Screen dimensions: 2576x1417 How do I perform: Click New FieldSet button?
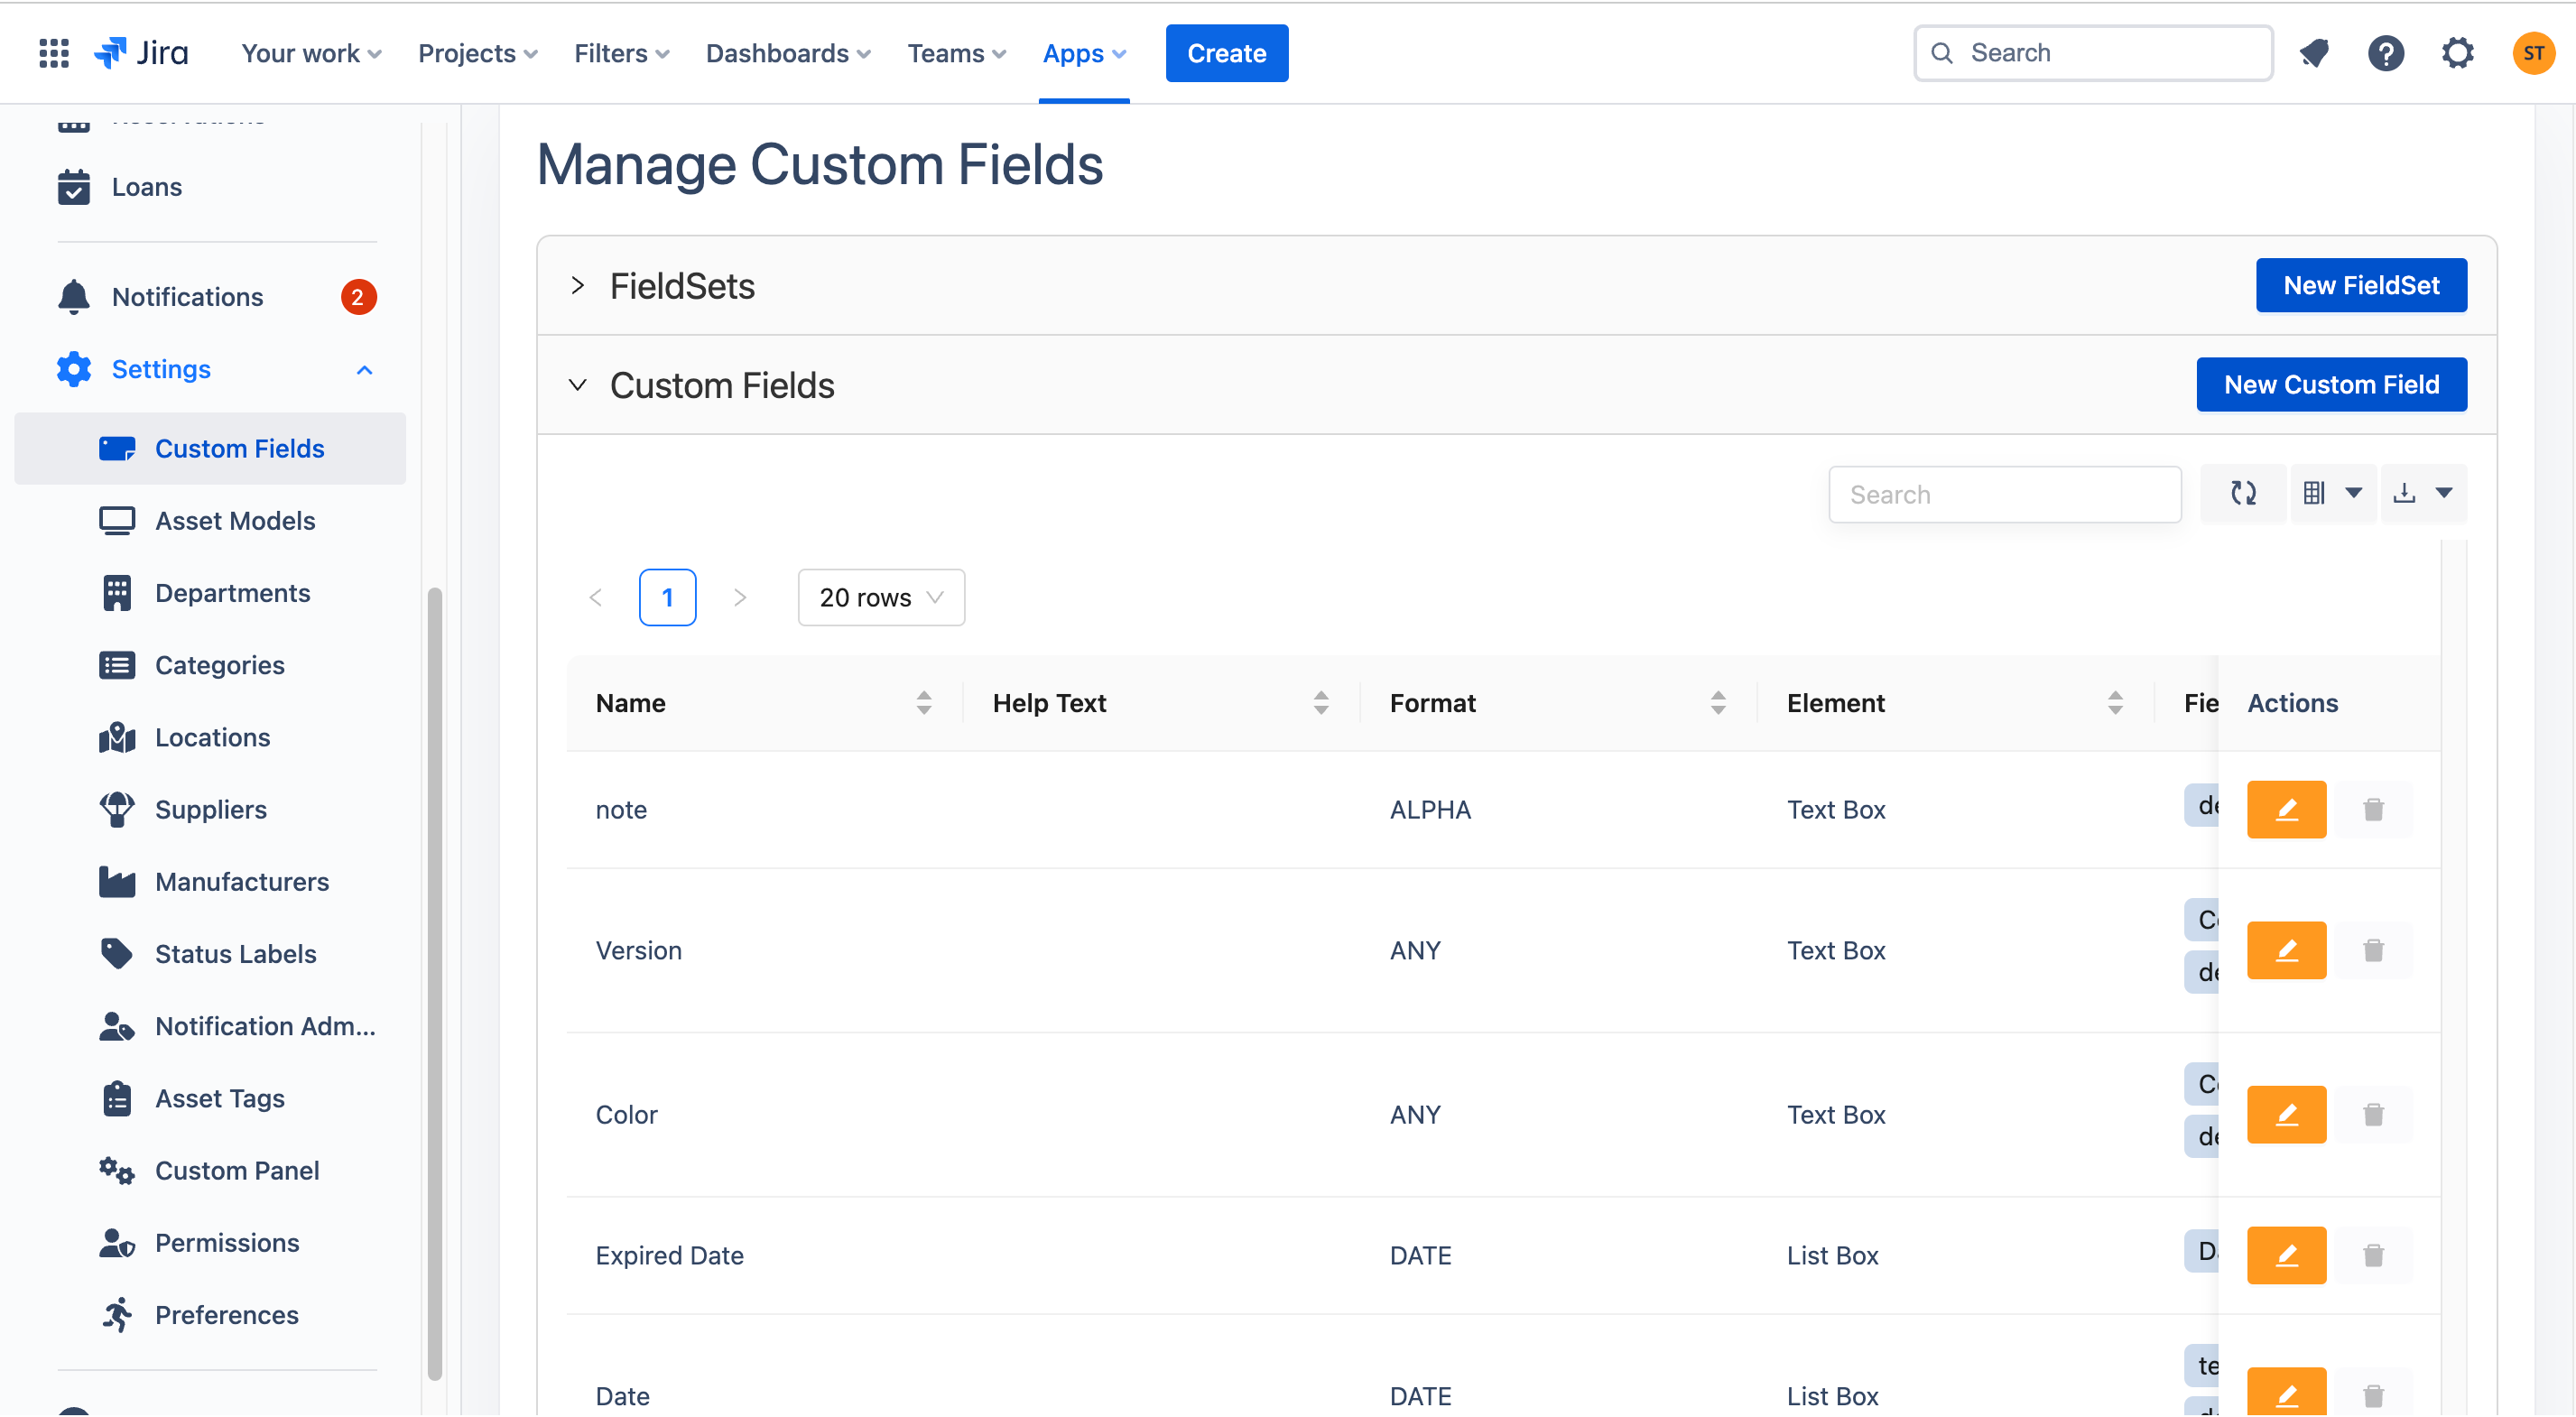pyautogui.click(x=2360, y=285)
